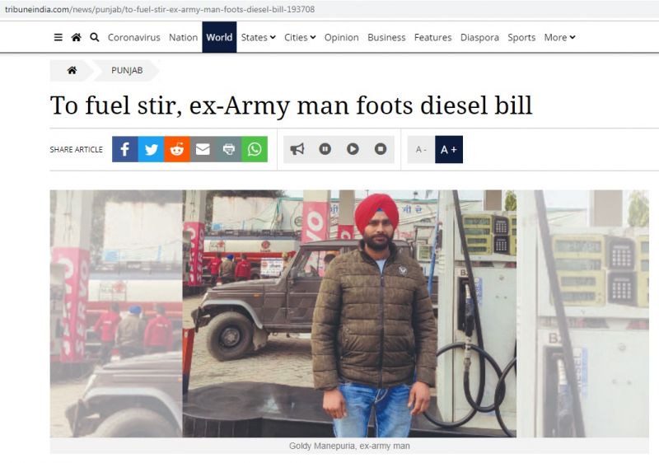Share article on WhatsApp
This screenshot has height=463, width=659.
(x=255, y=149)
